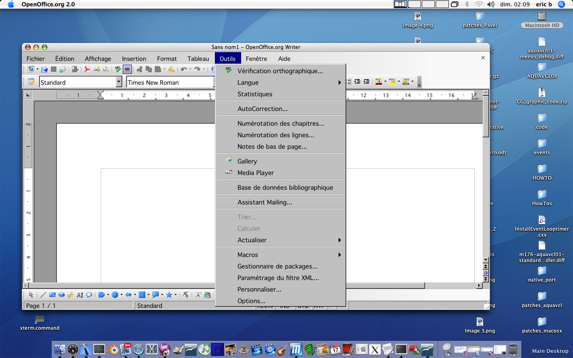This screenshot has width=573, height=358.
Task: Choose AutoCorrection... menu entry
Action: (x=281, y=109)
